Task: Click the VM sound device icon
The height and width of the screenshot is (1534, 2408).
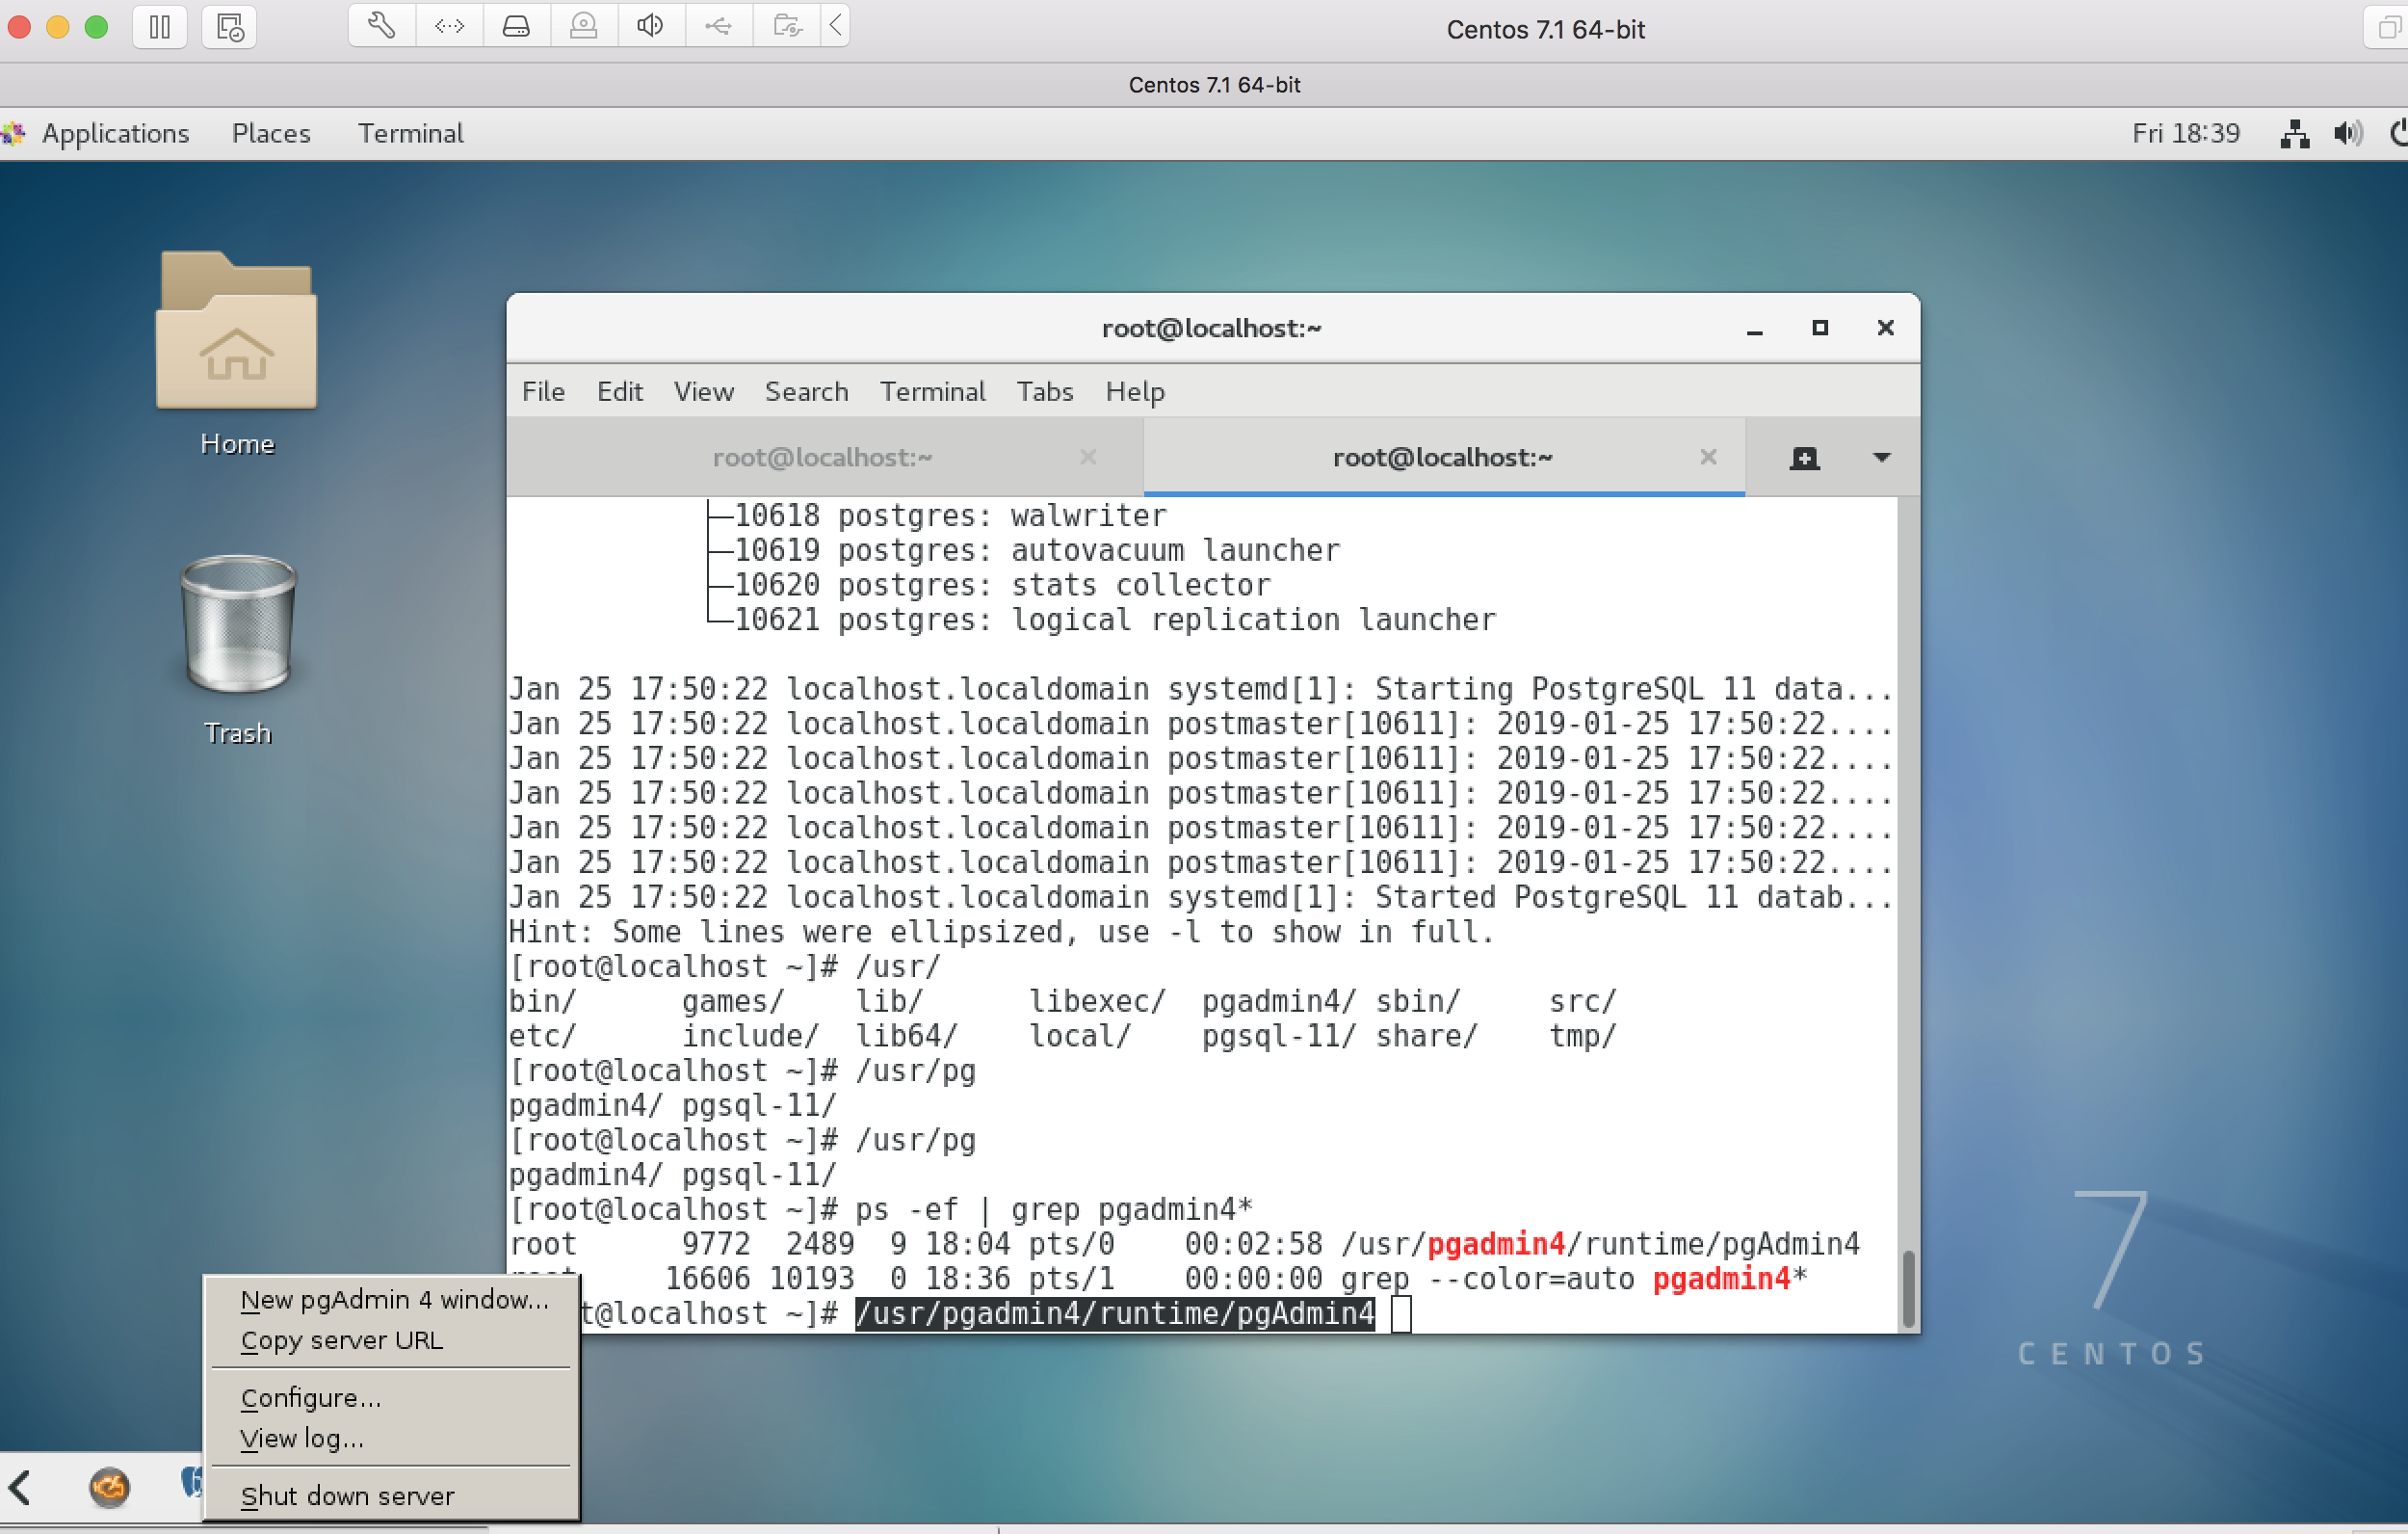Action: (x=650, y=26)
